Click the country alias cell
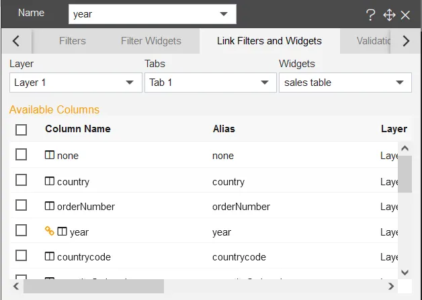This screenshot has height=300, width=422. [x=228, y=182]
